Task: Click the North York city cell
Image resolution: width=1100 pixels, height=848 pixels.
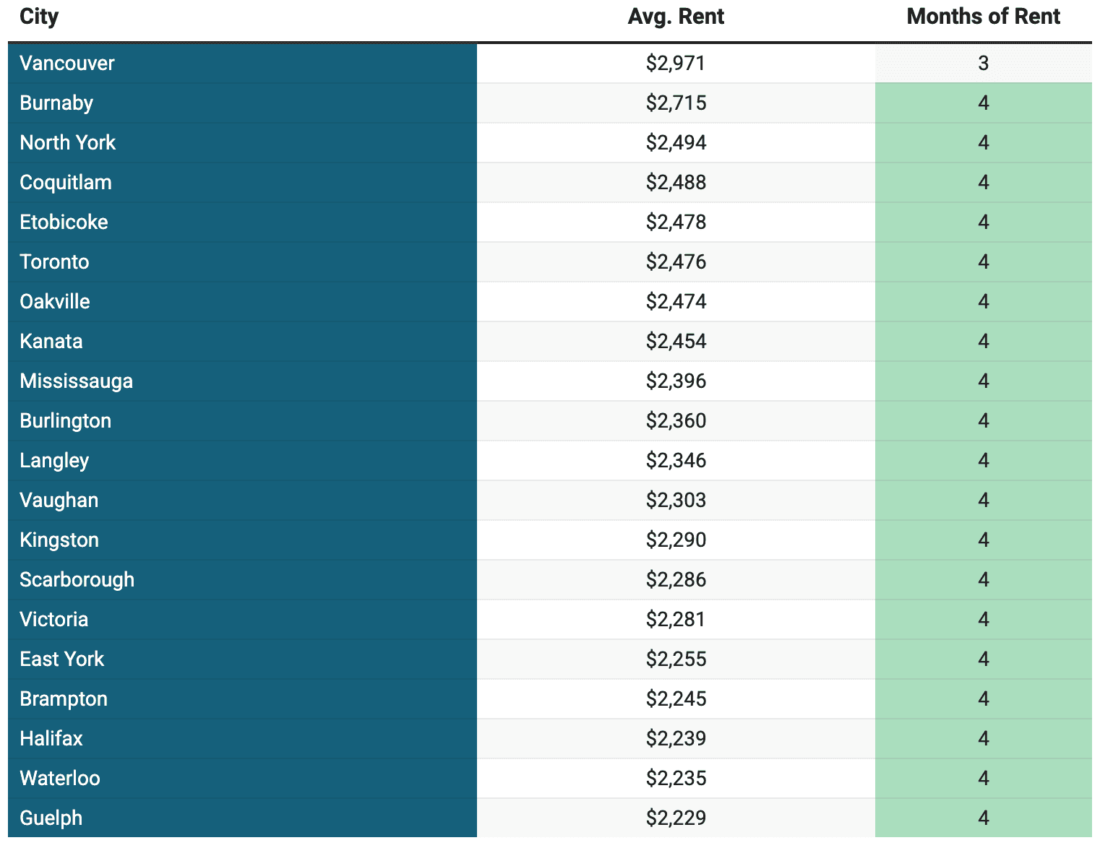Action: click(x=242, y=143)
